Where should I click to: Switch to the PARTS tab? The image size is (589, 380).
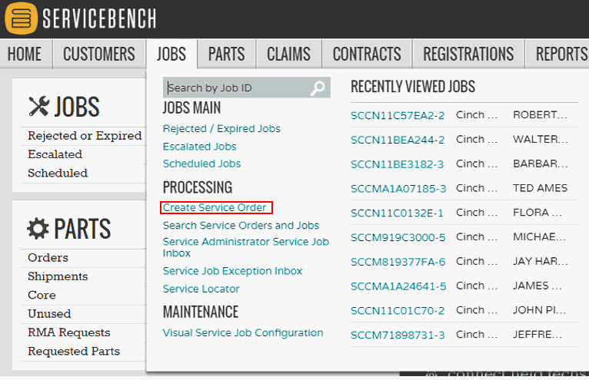227,54
